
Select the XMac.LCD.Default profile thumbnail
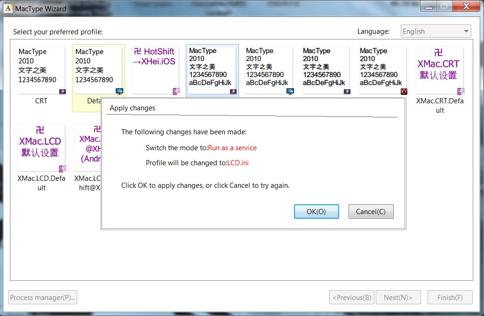(41, 148)
